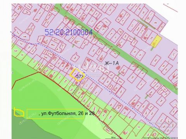This screenshot has height=139, width=186.
Task: Click the yellow-filled parcel beside parcel 329
Action: pyautogui.click(x=156, y=41)
